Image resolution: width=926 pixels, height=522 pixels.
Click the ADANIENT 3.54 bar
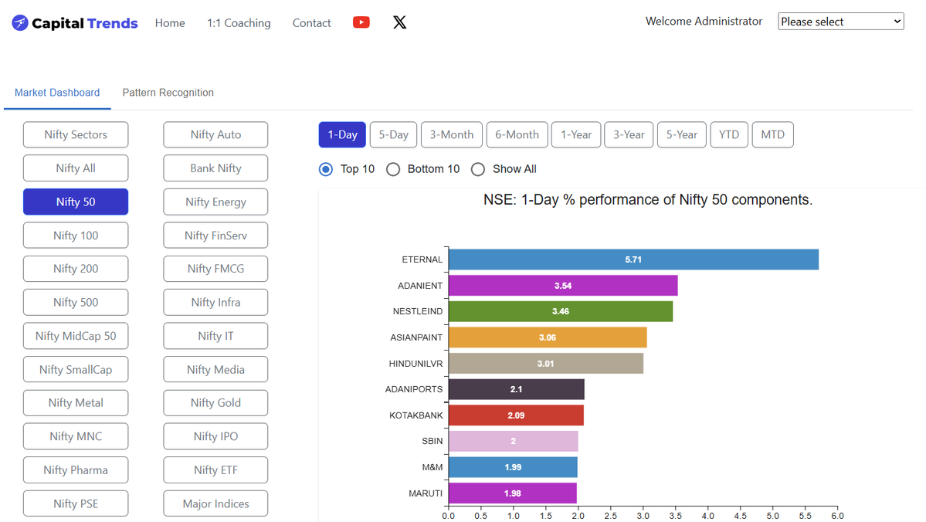(x=563, y=286)
